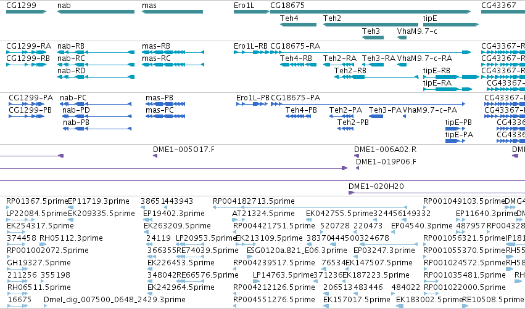This screenshot has height=309, width=525.
Task: Click the nab-RC transcript label
Action: (71, 58)
